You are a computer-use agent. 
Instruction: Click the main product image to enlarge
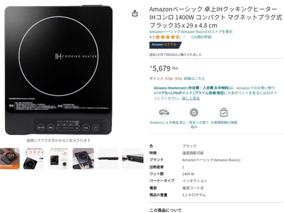[59, 70]
